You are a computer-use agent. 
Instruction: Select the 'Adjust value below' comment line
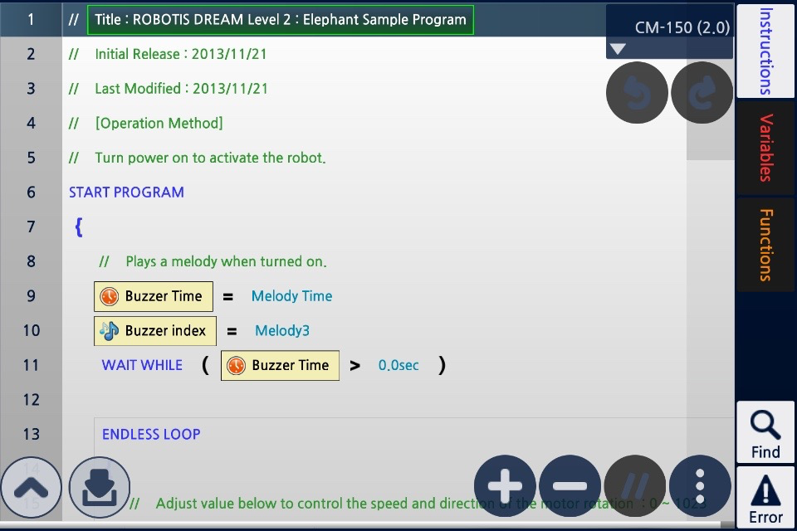(431, 504)
